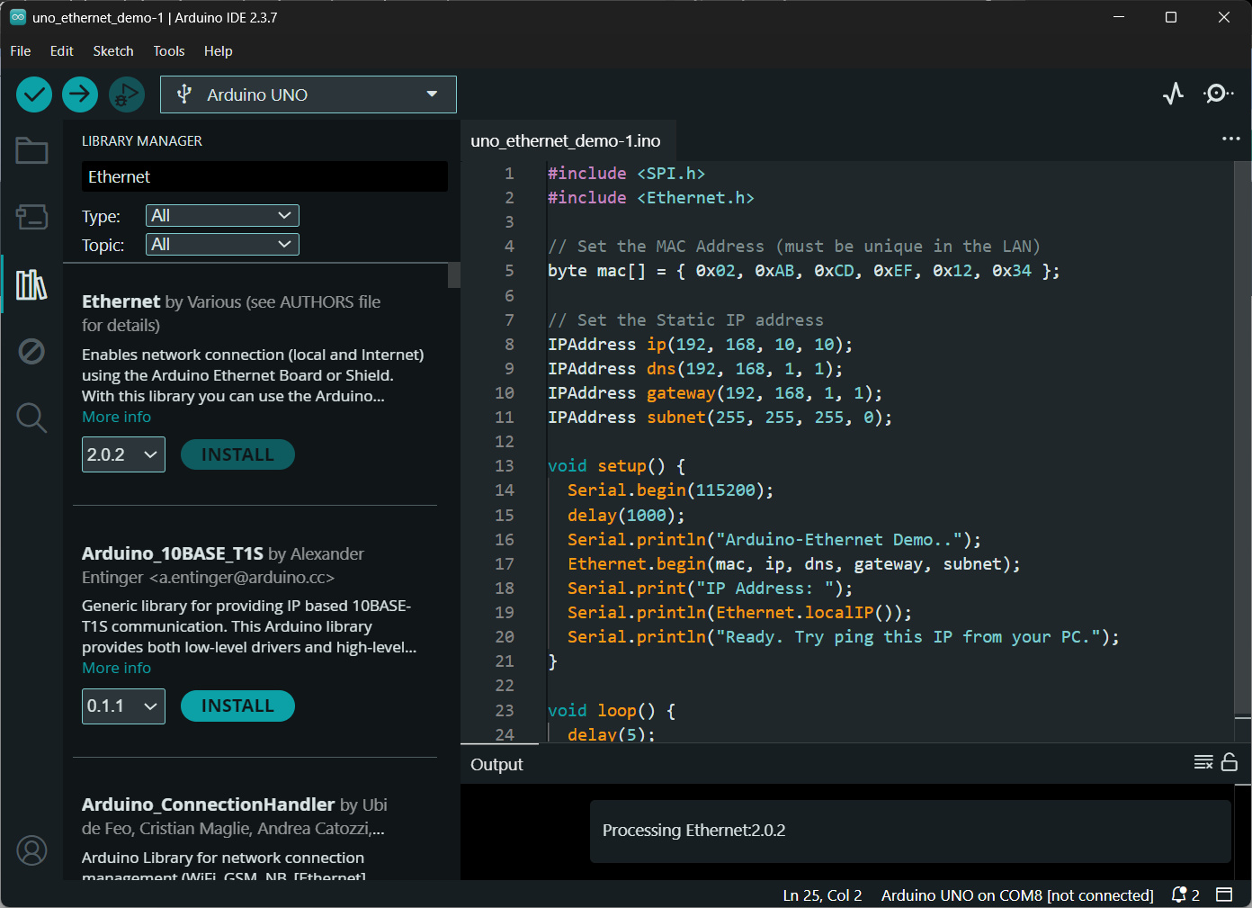Open the Sketchbook folder panel
The image size is (1252, 908).
pos(31,151)
